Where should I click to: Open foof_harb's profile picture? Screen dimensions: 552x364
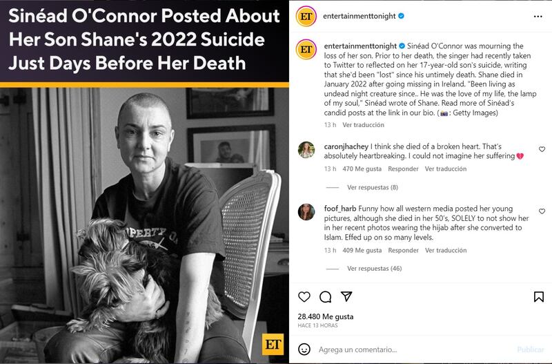[306, 212]
